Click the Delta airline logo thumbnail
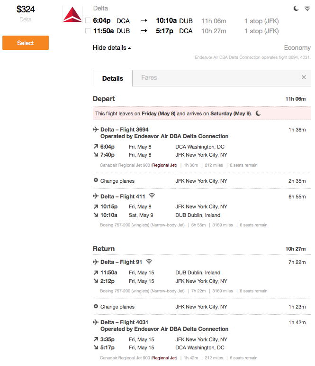Image resolution: width=315 pixels, height=366 pixels. point(72,14)
